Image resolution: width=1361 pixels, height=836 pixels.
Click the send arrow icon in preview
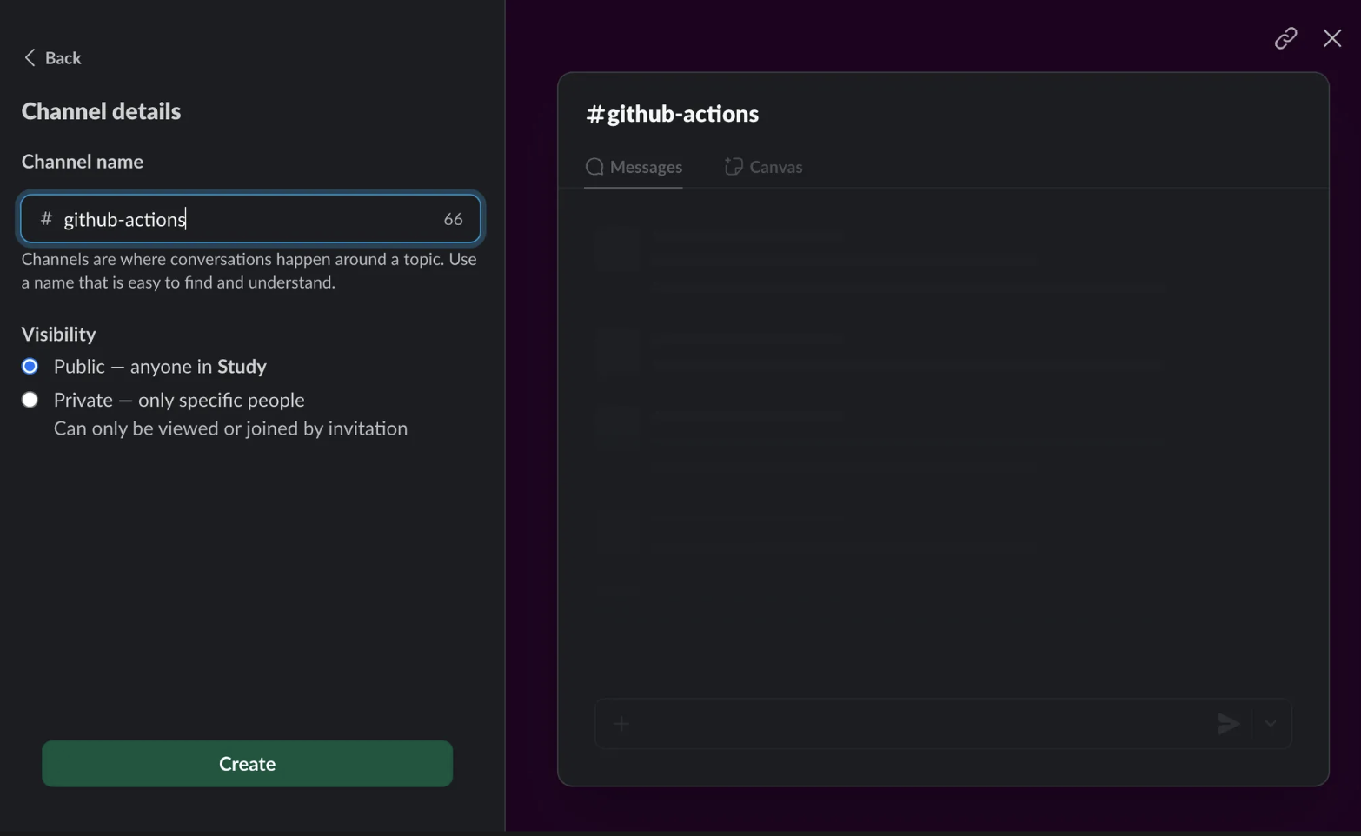click(x=1227, y=724)
